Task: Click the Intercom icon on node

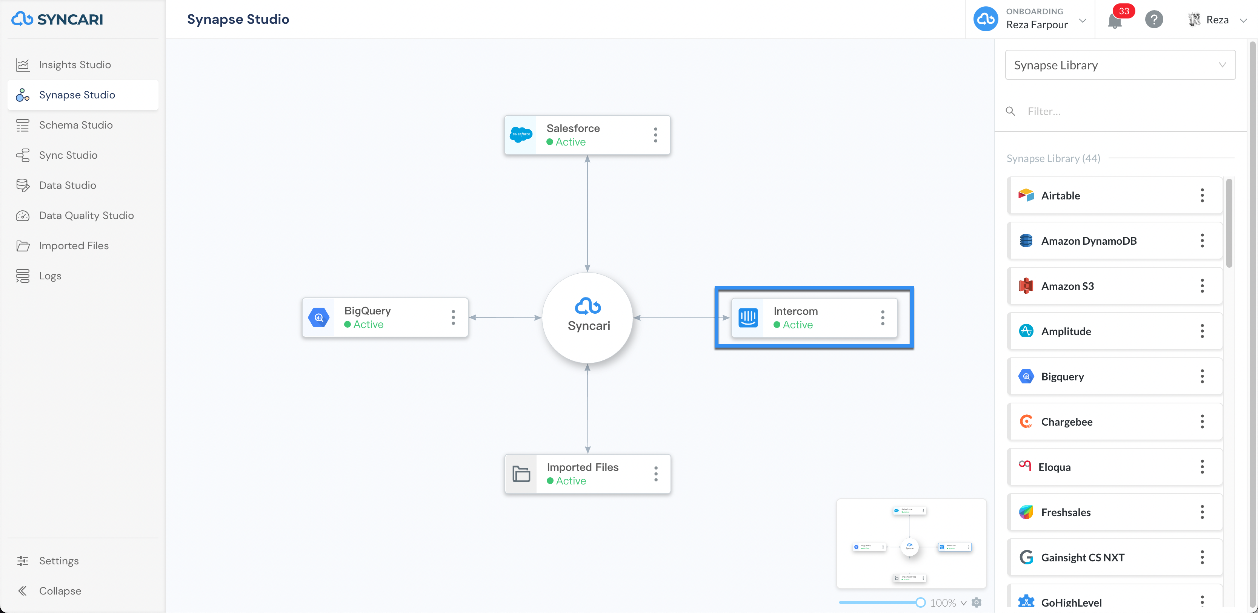Action: point(748,318)
